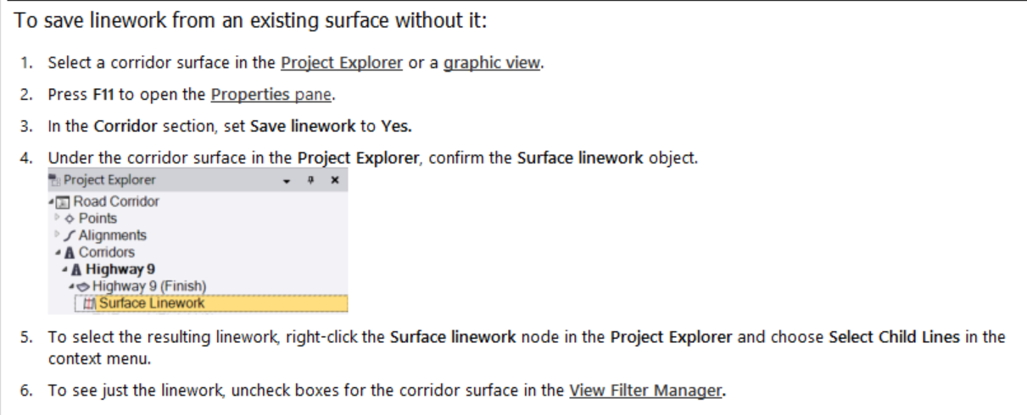Viewport: 1027px width, 415px height.
Task: Click the Corridors road icon
Action: tap(70, 252)
